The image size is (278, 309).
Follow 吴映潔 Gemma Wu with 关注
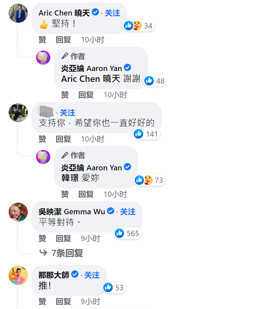128,212
